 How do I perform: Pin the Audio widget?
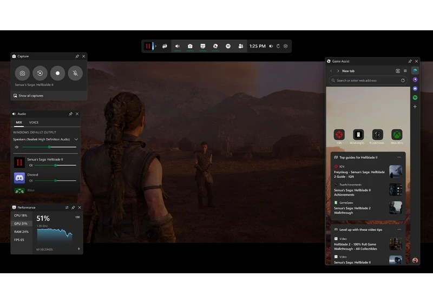[71, 114]
